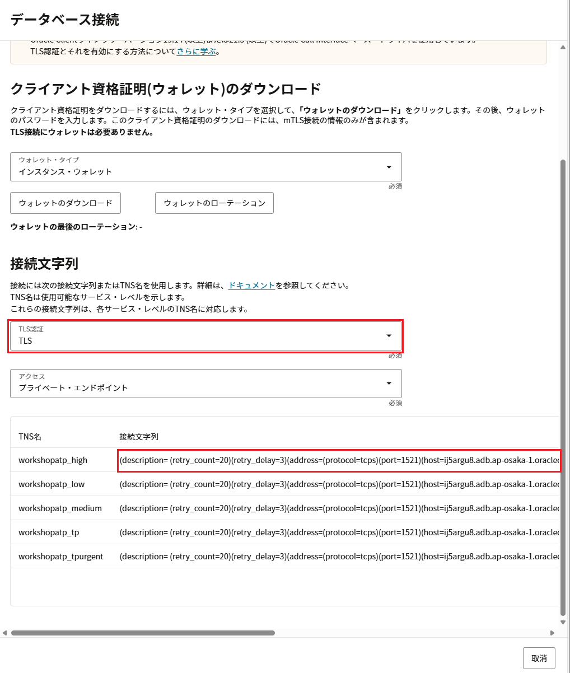This screenshot has width=570, height=673.
Task: Select the workshopatp_medium connection string
Action: click(x=339, y=508)
